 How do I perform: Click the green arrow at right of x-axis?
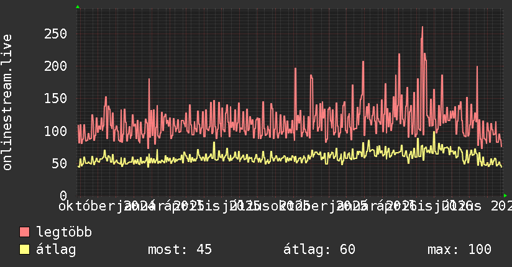click(x=505, y=196)
